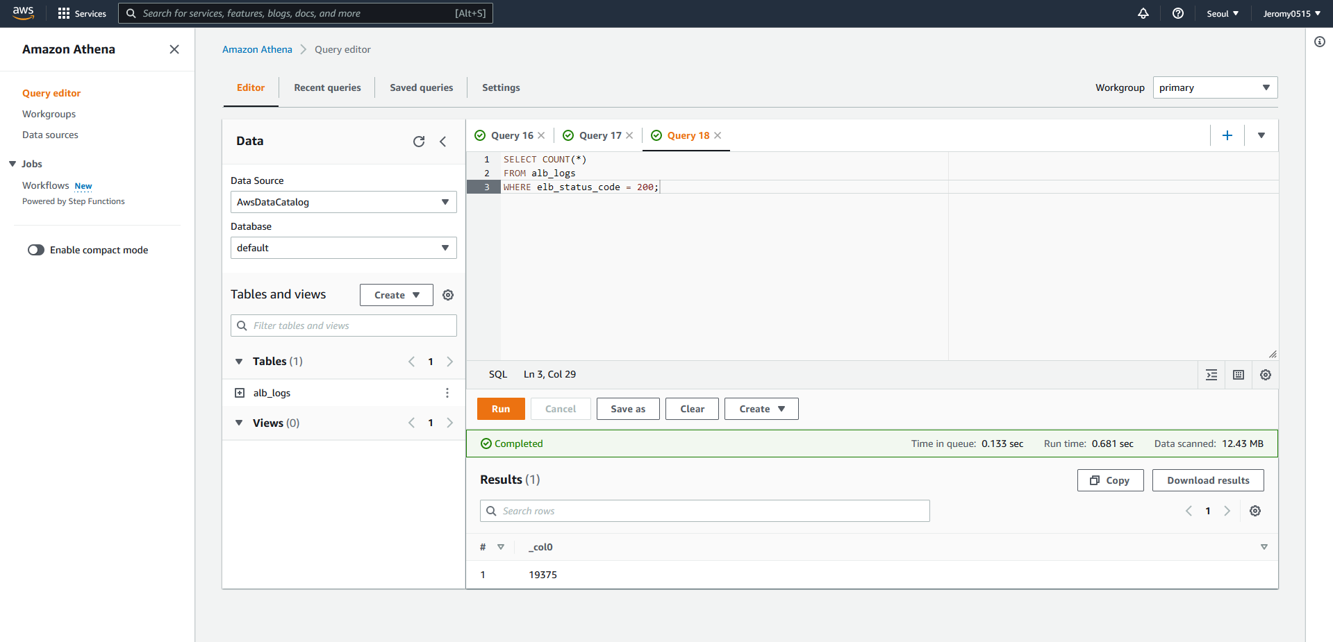The width and height of the screenshot is (1333, 642).
Task: Select the Query 16 tab
Action: point(512,135)
